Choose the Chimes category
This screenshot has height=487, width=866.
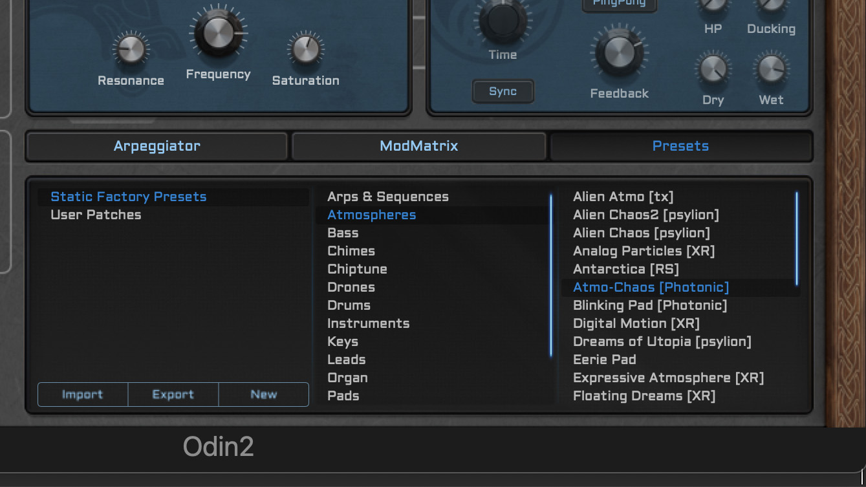coord(432,251)
